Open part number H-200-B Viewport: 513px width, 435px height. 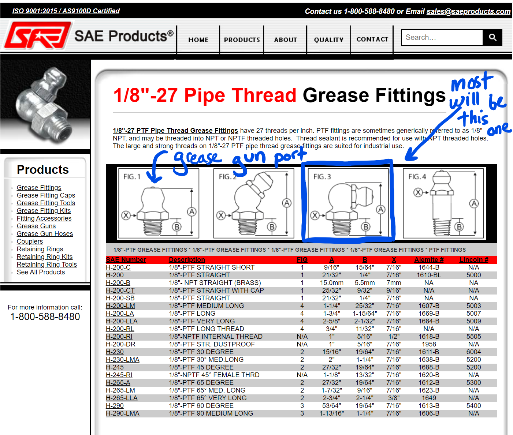(118, 283)
